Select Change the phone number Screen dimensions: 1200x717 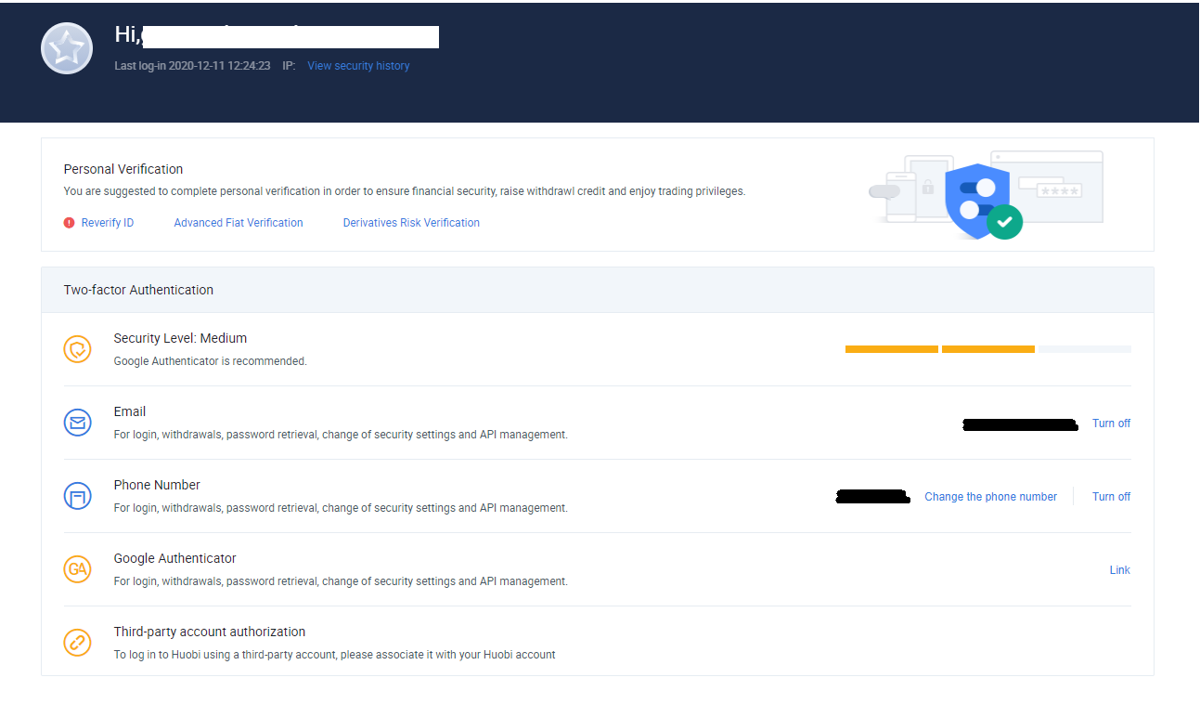tap(990, 497)
